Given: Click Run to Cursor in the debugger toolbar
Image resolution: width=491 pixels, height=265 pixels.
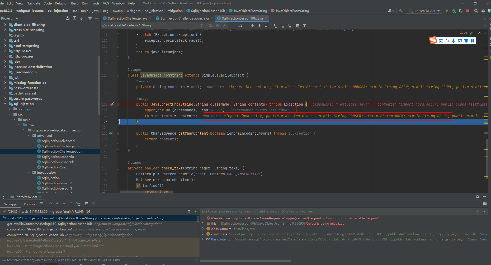Looking at the screenshot, I should (78, 204).
